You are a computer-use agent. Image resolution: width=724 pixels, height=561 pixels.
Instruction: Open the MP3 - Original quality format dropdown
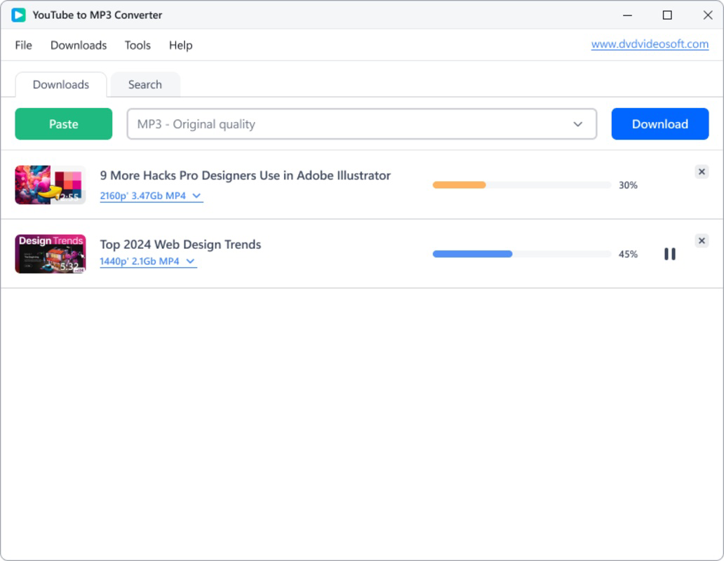362,124
